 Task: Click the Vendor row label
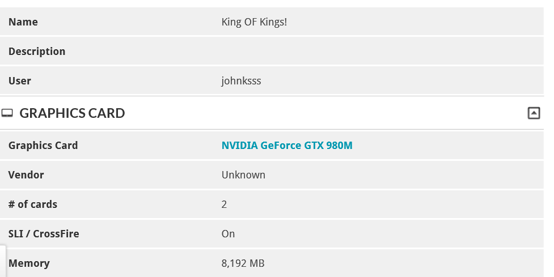(26, 175)
